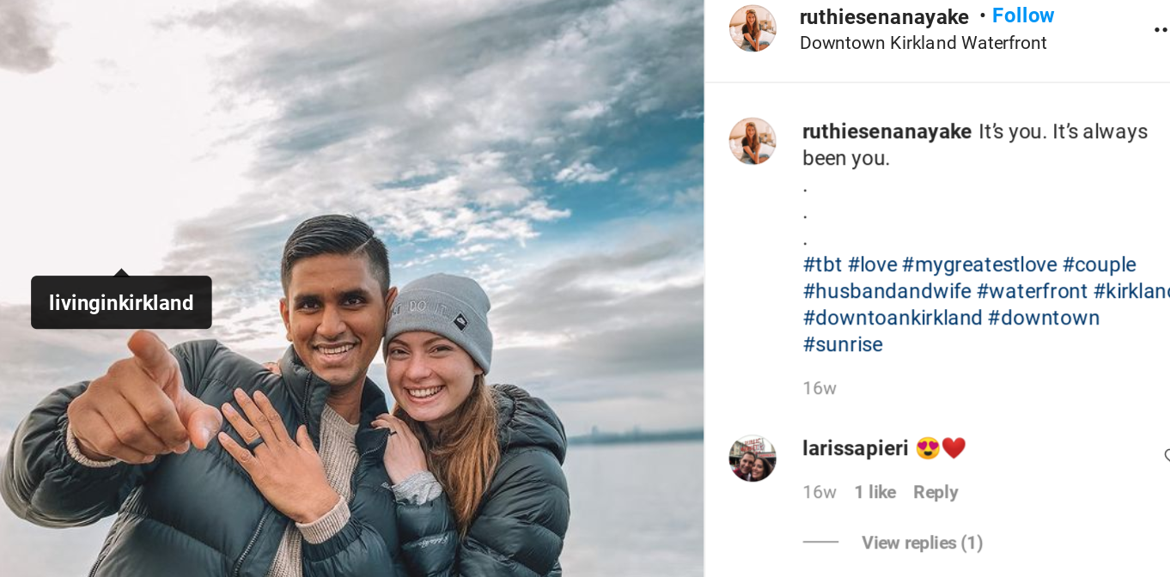Open the #sunrise hashtag

[843, 344]
